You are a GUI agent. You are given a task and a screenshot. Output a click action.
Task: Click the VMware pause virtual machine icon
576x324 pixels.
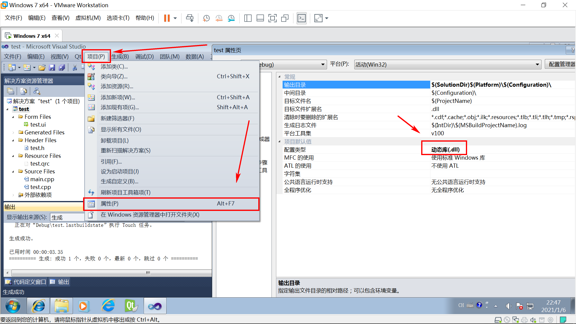[x=167, y=18]
